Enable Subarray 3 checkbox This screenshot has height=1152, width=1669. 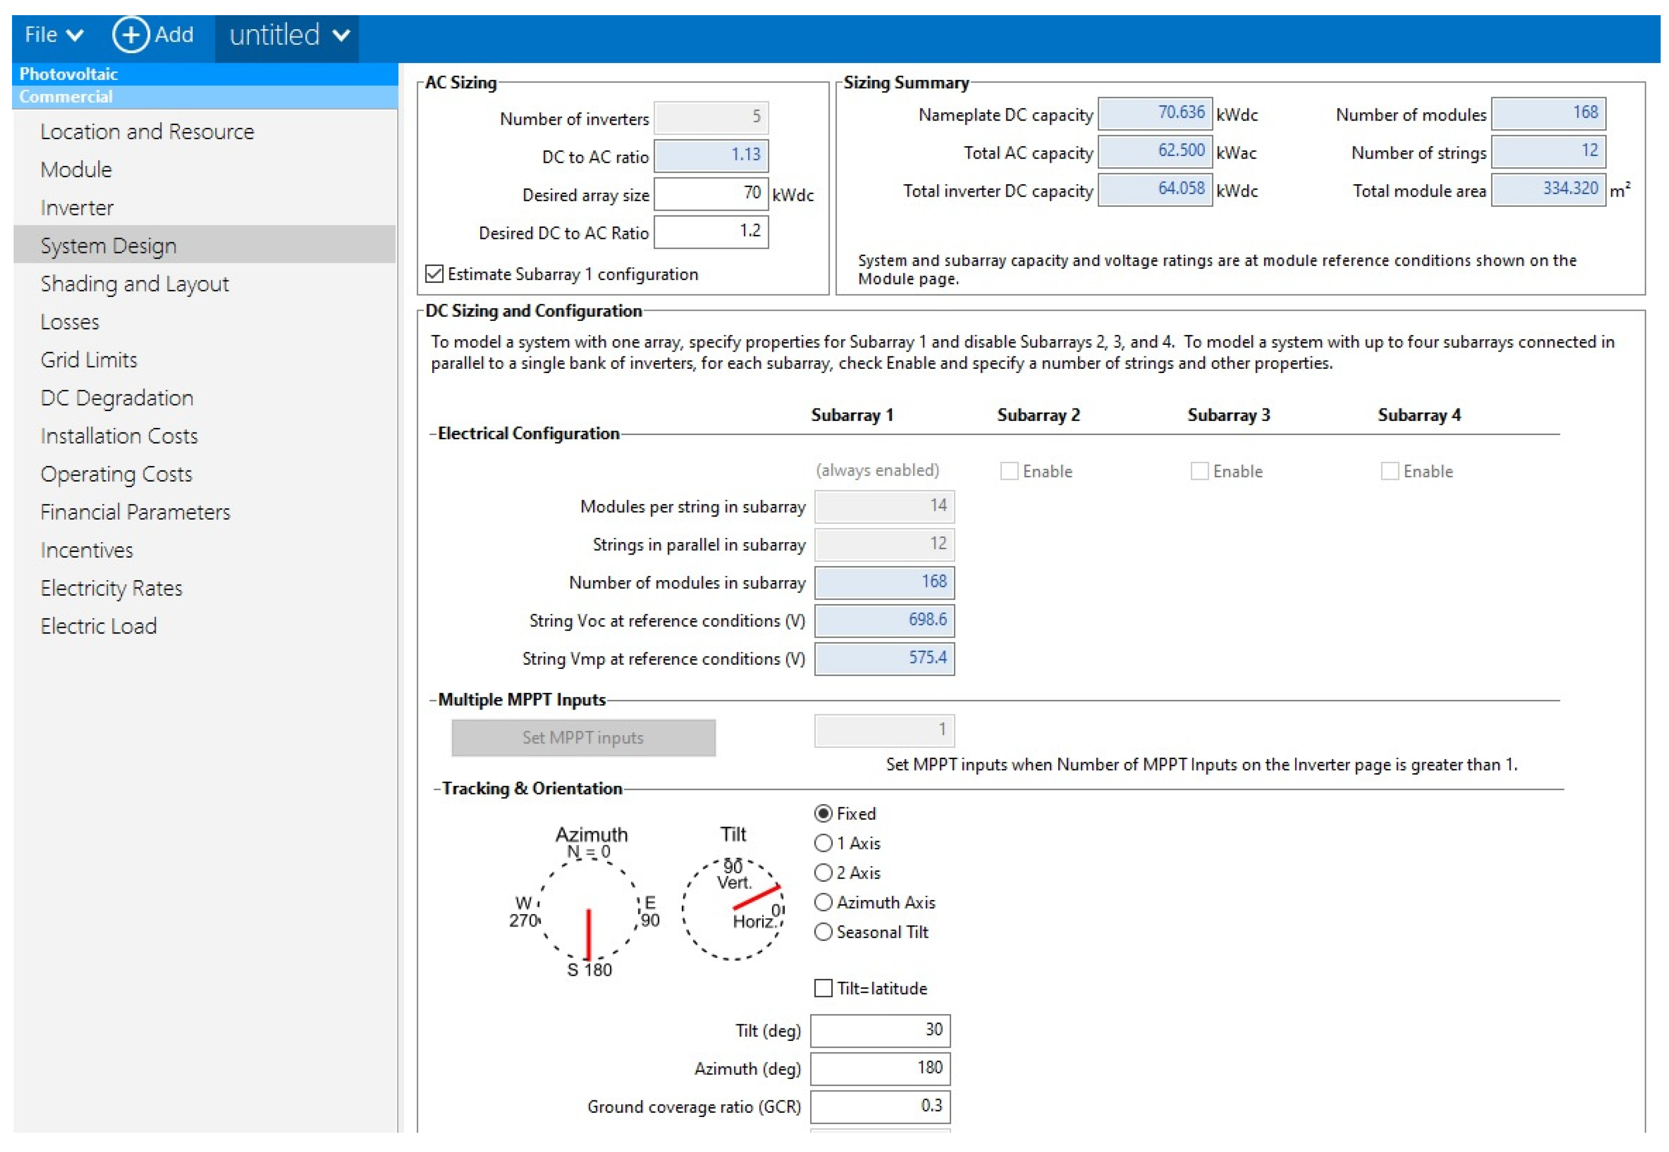click(x=1199, y=472)
